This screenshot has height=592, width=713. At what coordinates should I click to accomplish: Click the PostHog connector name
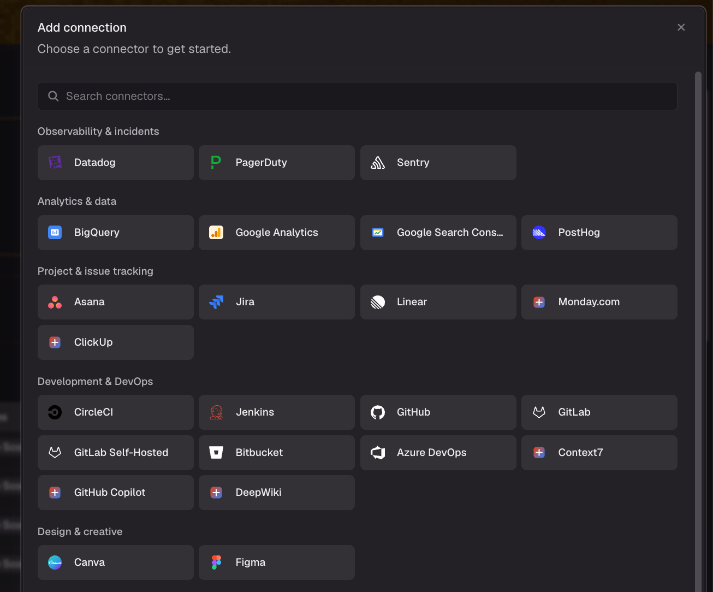(579, 233)
